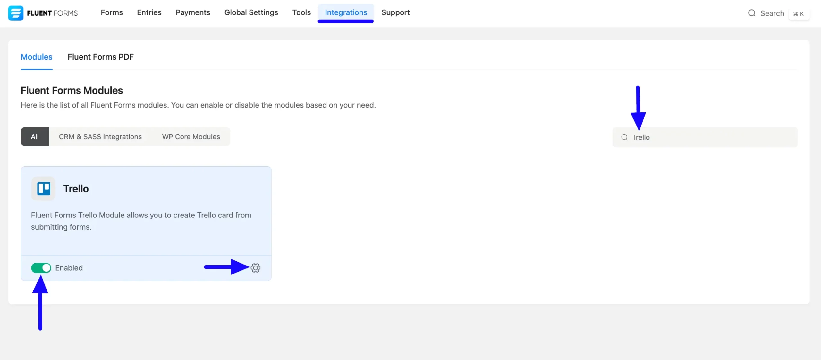Click the FLUENT FORMS brand text
The width and height of the screenshot is (821, 360).
(x=52, y=13)
